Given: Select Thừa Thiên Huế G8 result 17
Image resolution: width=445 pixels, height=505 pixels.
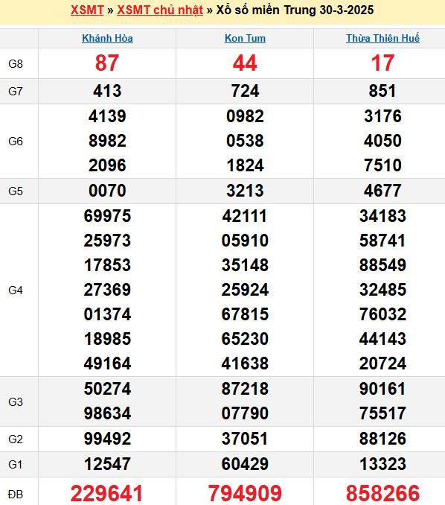Looking at the screenshot, I should tap(382, 63).
